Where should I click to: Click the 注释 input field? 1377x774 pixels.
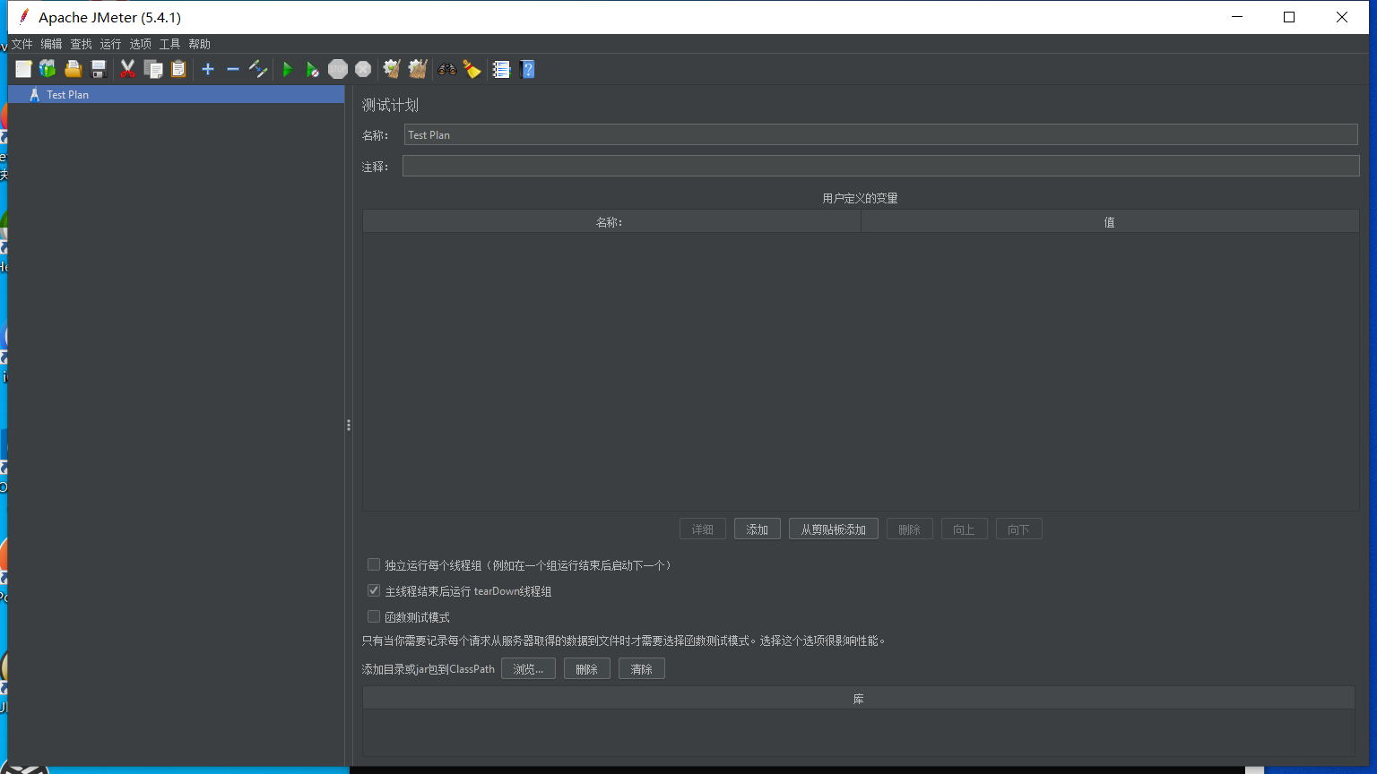pos(880,166)
